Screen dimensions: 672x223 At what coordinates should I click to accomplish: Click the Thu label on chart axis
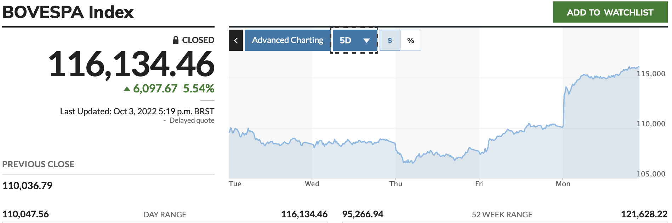pyautogui.click(x=396, y=184)
